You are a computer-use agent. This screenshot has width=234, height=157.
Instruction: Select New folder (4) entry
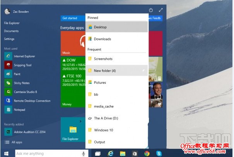click(116, 71)
